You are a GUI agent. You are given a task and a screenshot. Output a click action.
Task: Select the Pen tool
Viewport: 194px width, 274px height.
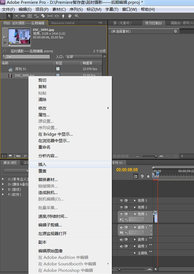pyautogui.click(x=63, y=16)
